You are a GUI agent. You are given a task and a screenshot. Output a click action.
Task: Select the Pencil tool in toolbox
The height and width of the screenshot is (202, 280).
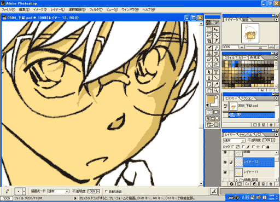(216, 48)
